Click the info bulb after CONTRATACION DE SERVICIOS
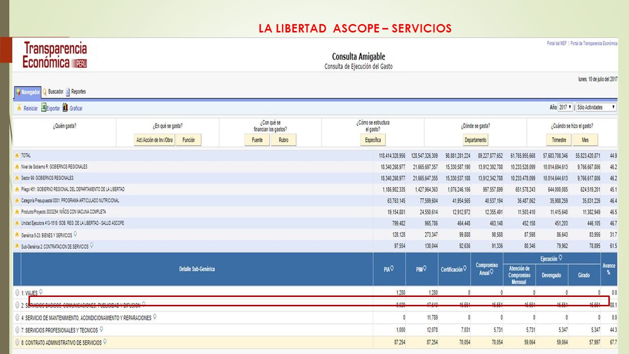The height and width of the screenshot is (354, 629). [x=91, y=246]
